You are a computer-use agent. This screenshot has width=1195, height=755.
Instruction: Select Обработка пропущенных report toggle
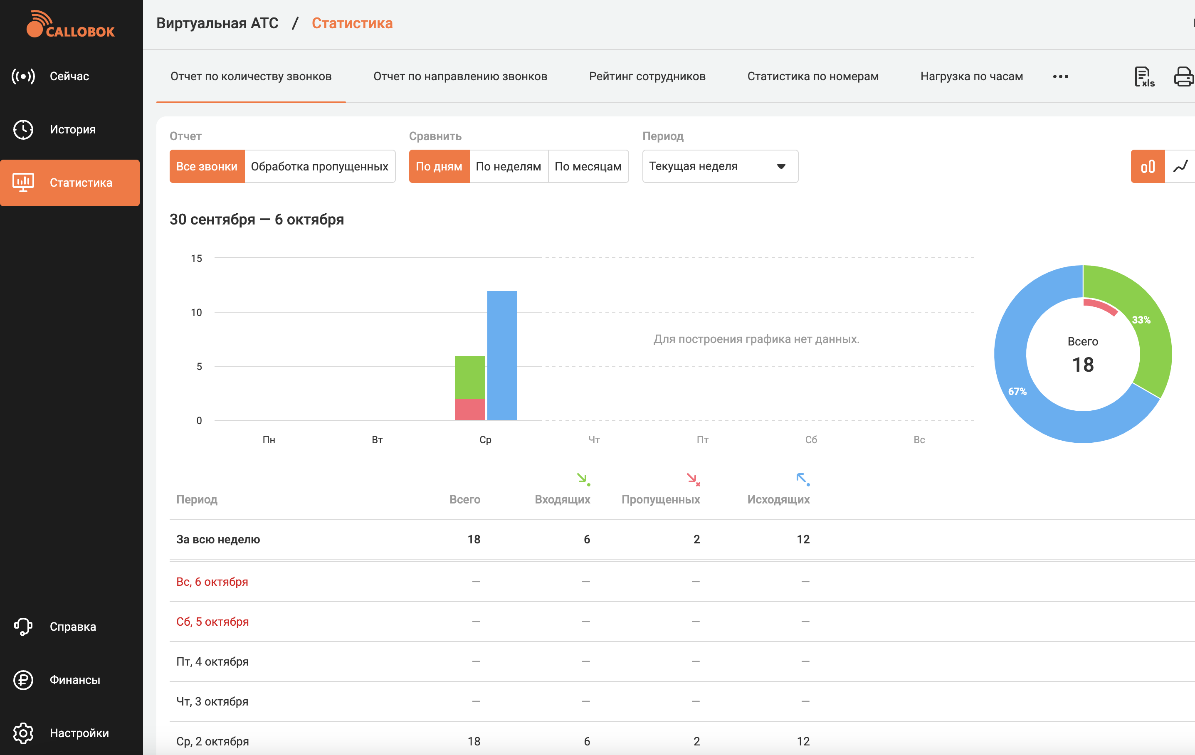tap(320, 167)
